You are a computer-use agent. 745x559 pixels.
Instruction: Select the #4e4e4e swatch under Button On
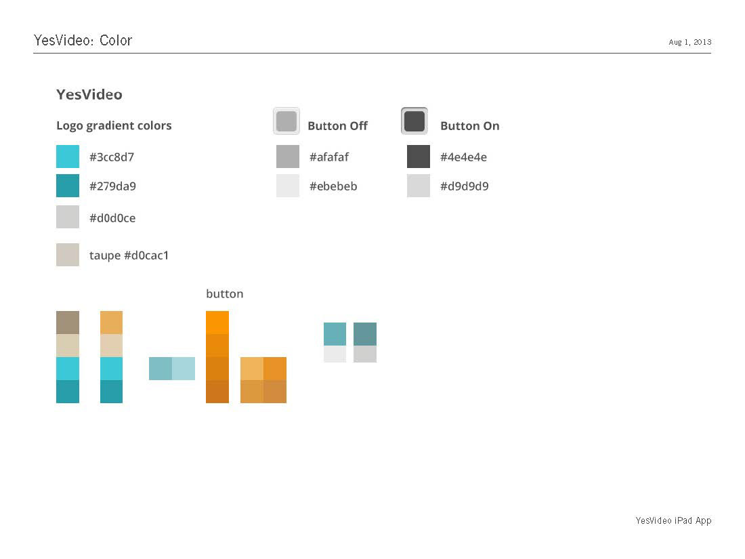(x=419, y=157)
